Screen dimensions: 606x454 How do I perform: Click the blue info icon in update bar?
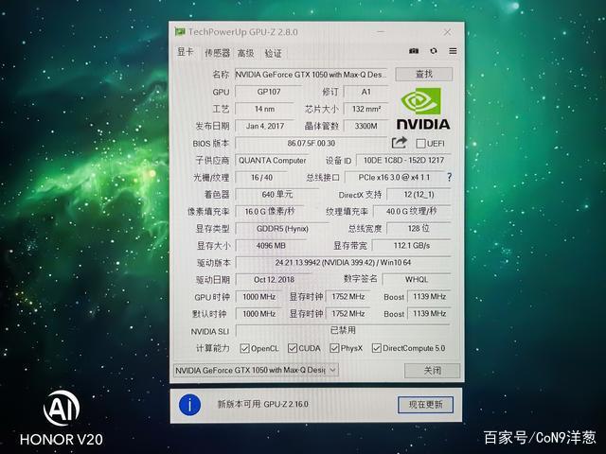[189, 405]
